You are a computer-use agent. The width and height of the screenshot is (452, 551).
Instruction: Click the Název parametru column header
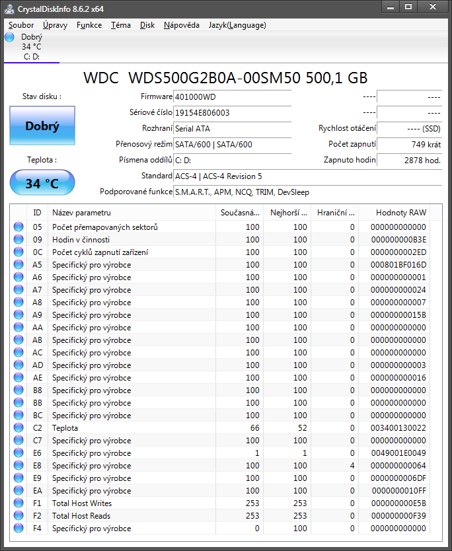[132, 213]
